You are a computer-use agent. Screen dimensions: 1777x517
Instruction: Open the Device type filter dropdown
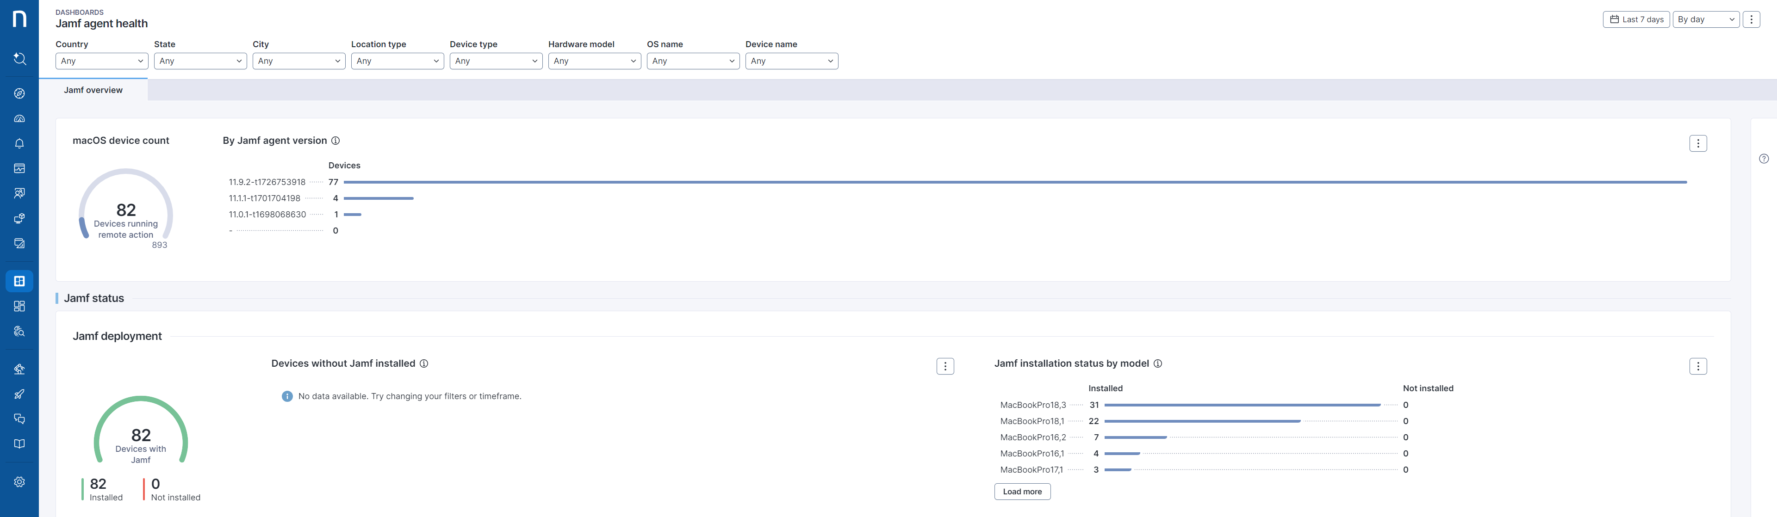coord(495,61)
